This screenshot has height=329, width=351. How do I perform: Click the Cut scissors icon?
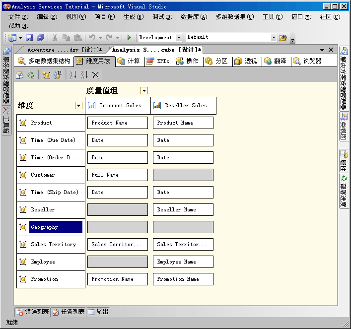click(55, 38)
